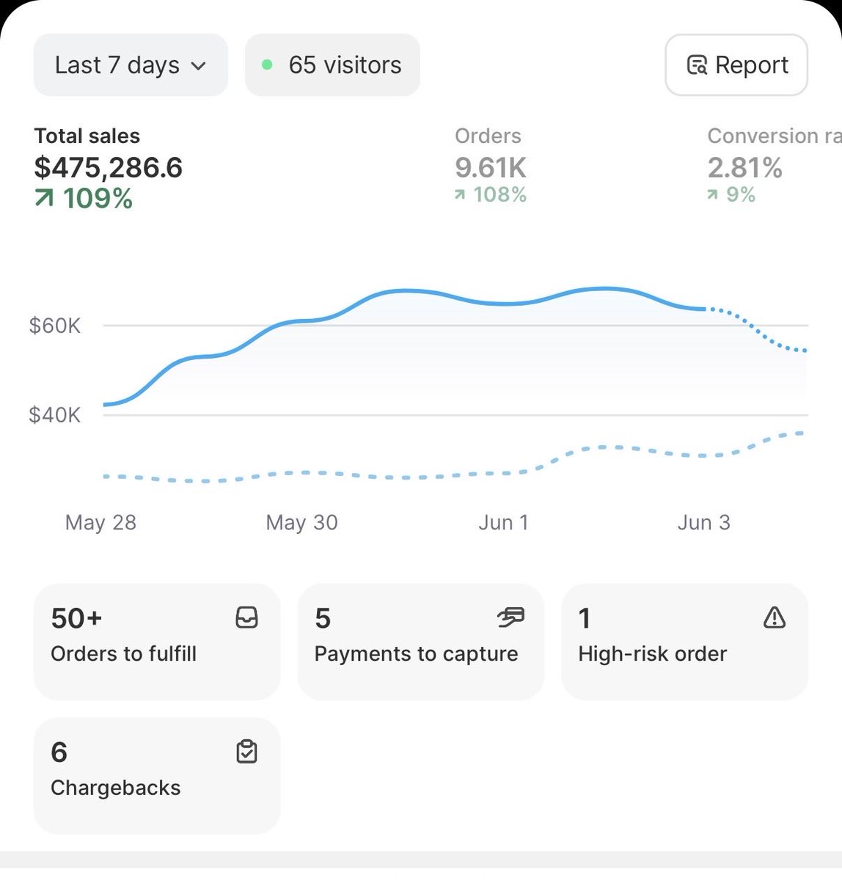Click the 9% conversion increase indicator
The height and width of the screenshot is (880, 842).
tap(731, 195)
